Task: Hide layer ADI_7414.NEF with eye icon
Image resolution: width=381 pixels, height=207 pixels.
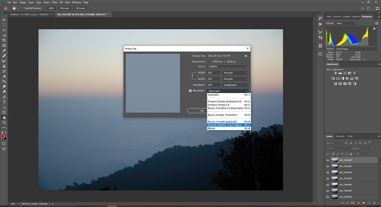Action: pos(328,160)
